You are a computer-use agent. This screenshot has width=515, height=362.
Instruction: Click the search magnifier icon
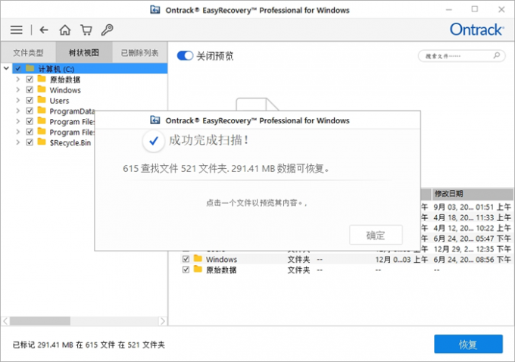[x=497, y=55]
